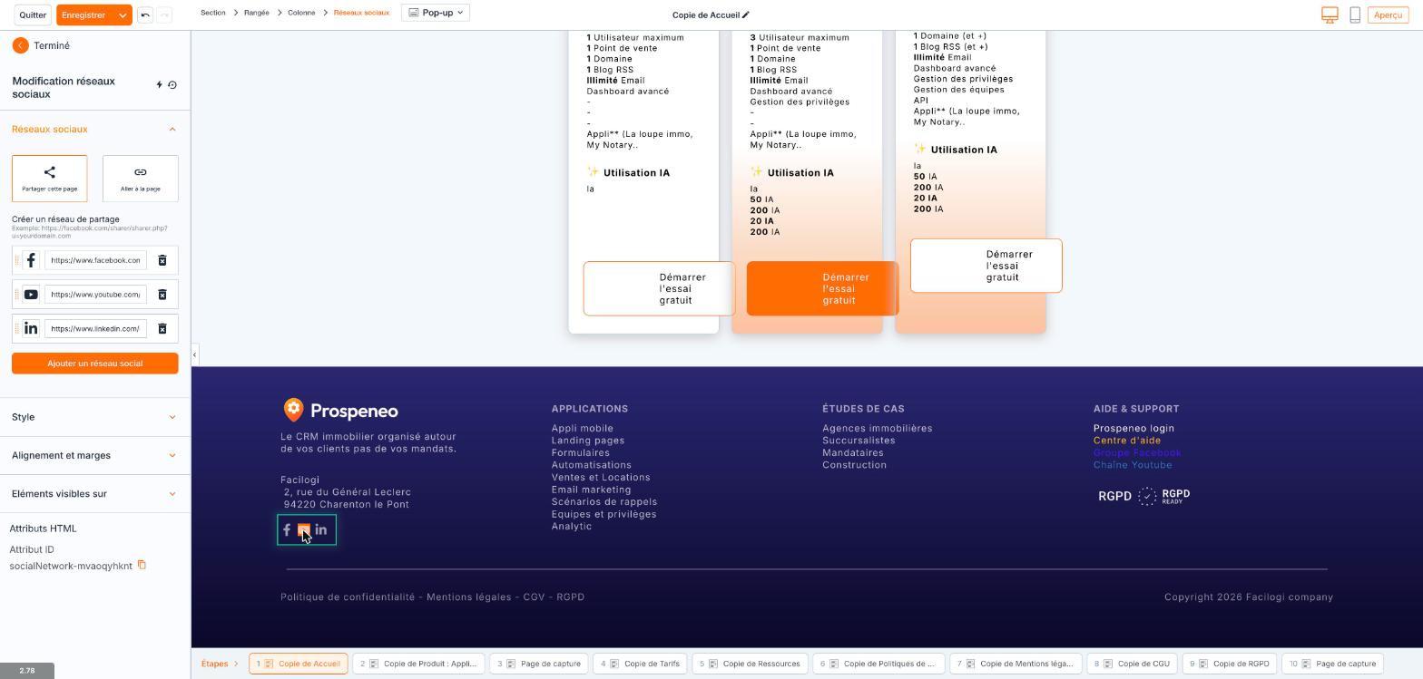Viewport: 1423px width, 679px height.
Task: Open the Enregistrer dropdown arrow
Action: (x=123, y=15)
